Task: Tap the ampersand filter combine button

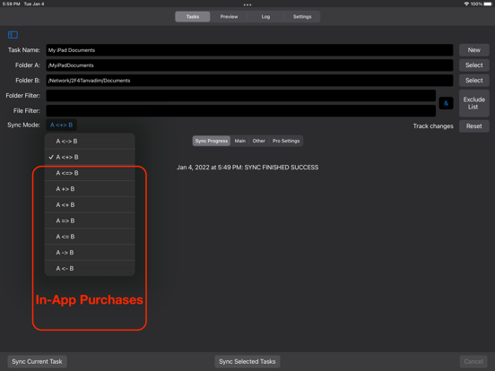Action: pyautogui.click(x=446, y=103)
